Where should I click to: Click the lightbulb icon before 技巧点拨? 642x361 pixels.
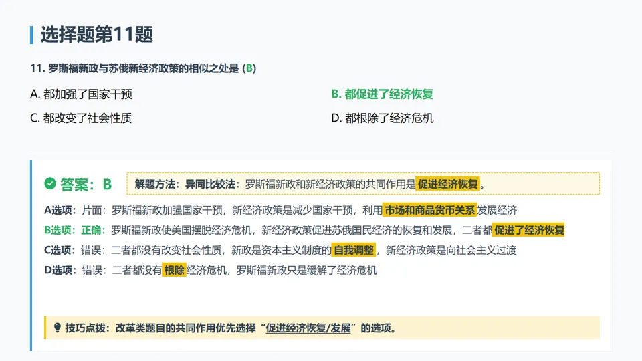coord(58,328)
